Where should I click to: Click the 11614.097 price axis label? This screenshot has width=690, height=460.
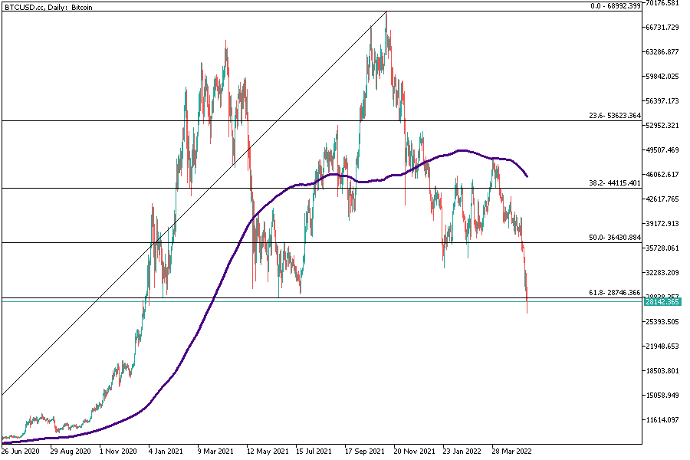pyautogui.click(x=663, y=419)
